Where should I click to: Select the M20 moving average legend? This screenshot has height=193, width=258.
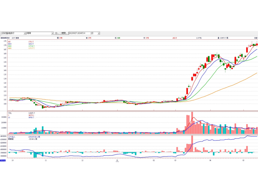[x=10, y=46]
